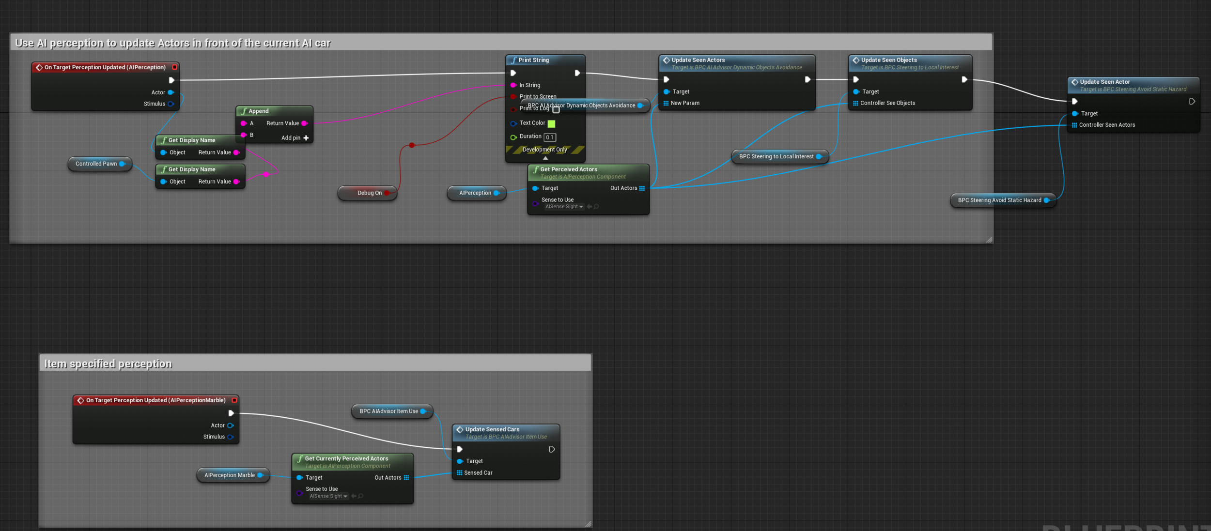
Task: Click Print String output execution pin
Action: click(x=577, y=73)
